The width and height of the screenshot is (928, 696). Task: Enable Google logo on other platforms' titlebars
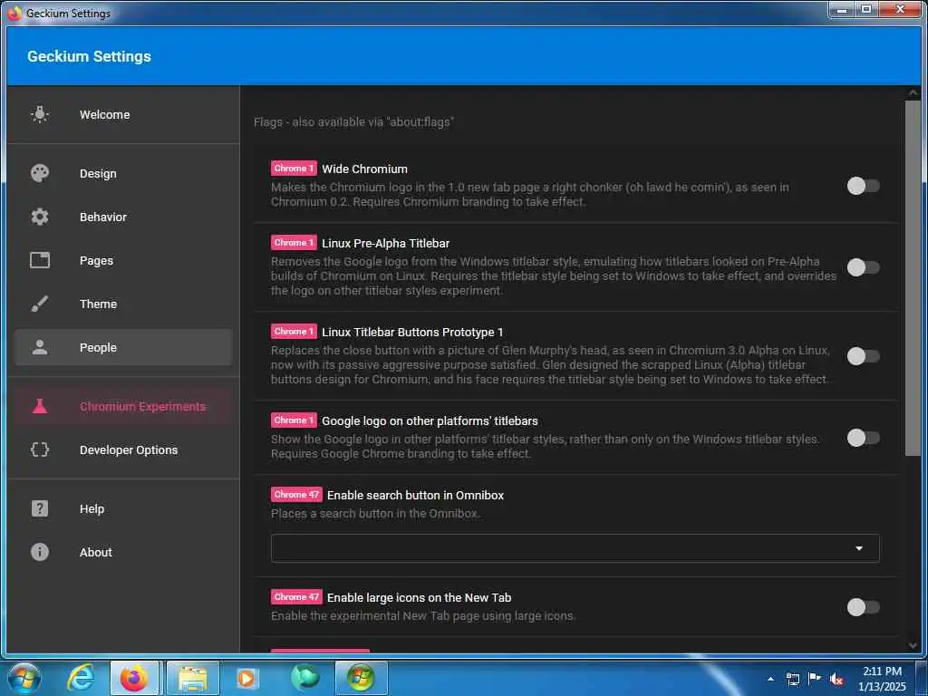click(x=864, y=438)
